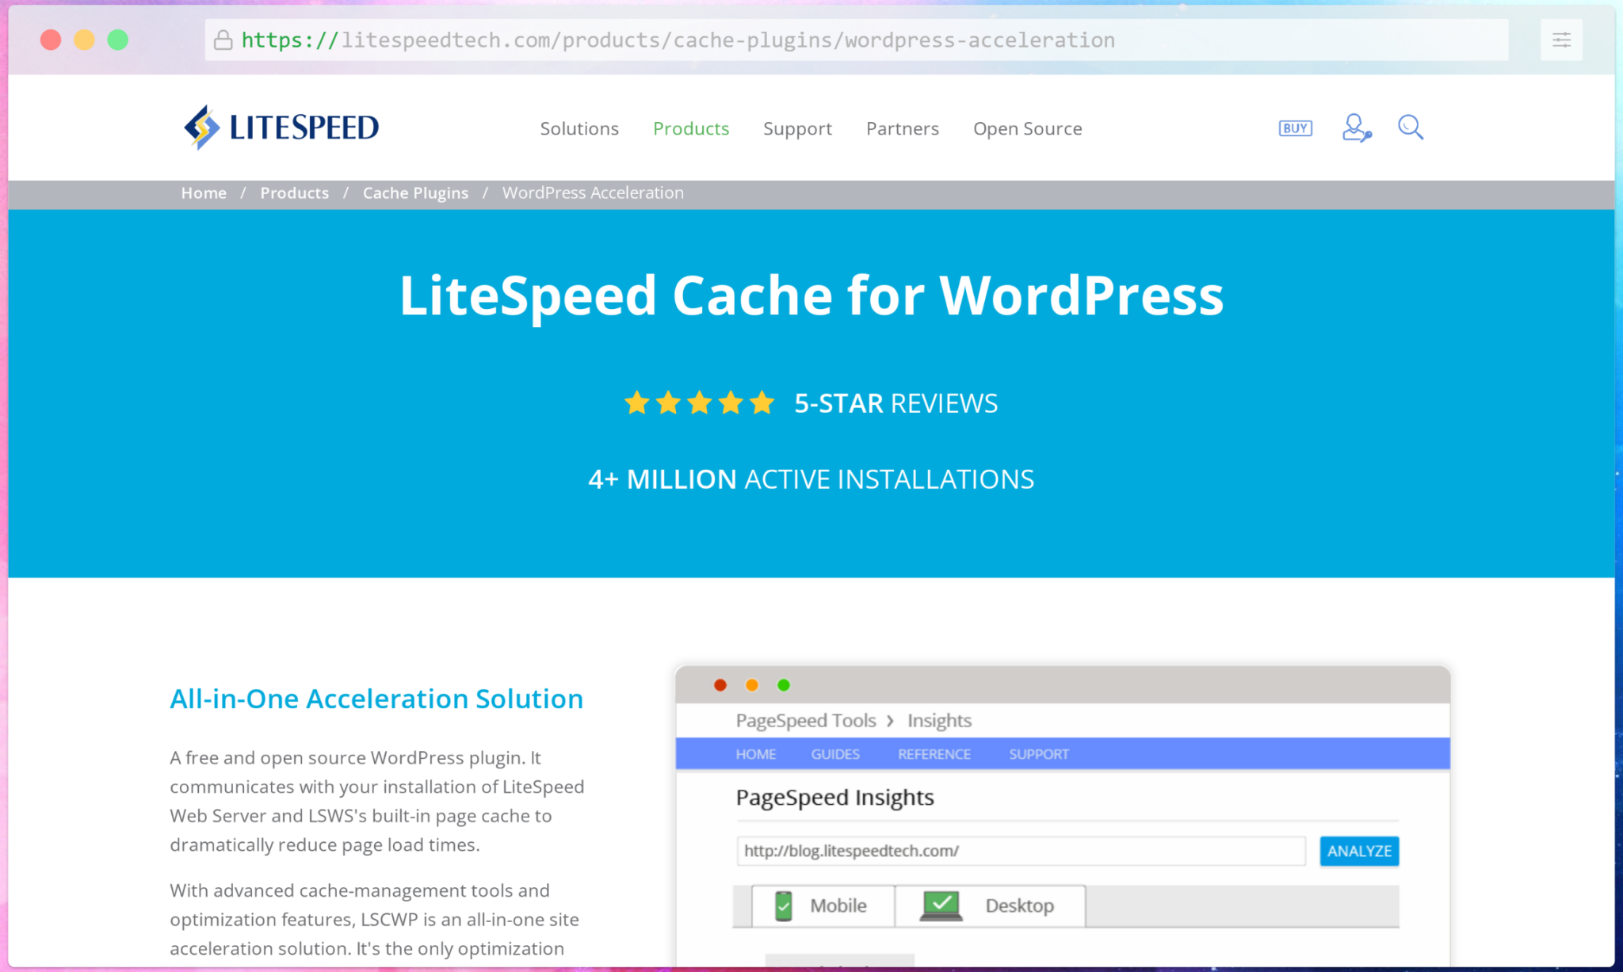
Task: Open the Products menu
Action: (x=691, y=128)
